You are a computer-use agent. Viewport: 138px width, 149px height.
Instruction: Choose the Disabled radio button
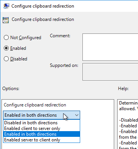point(6,59)
